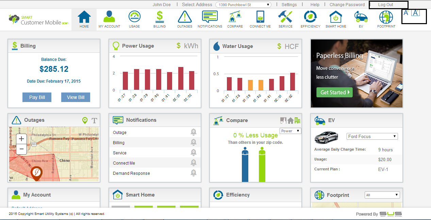Image resolution: width=431 pixels, height=220 pixels.
Task: Open the My Account navigation tab
Action: tap(109, 19)
